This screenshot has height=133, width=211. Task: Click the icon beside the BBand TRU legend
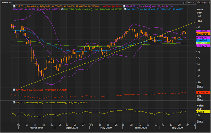coord(124,6)
